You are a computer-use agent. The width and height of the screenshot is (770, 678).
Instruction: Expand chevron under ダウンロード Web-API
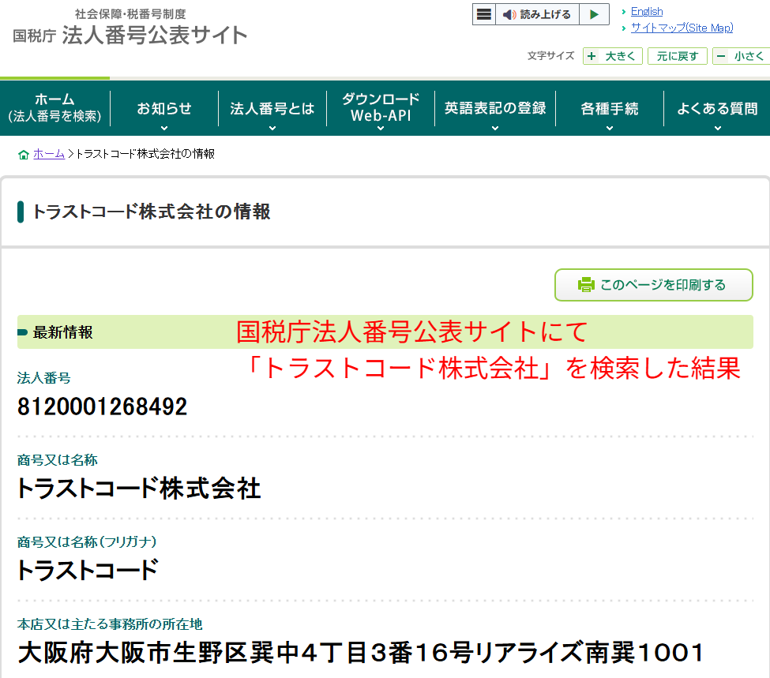coord(381,128)
